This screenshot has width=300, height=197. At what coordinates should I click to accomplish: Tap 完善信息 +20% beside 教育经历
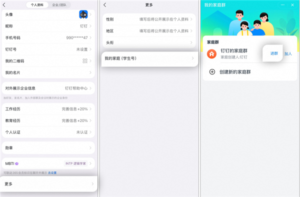pos(74,120)
